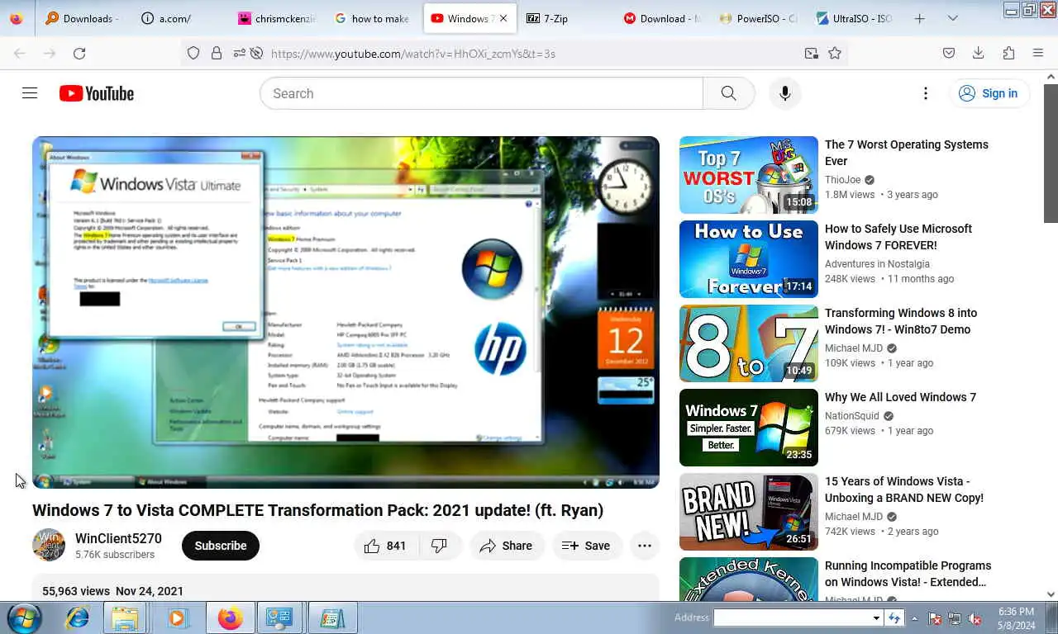Open the 6:36 PM taskbar clock
Image resolution: width=1058 pixels, height=634 pixels.
click(x=1017, y=618)
